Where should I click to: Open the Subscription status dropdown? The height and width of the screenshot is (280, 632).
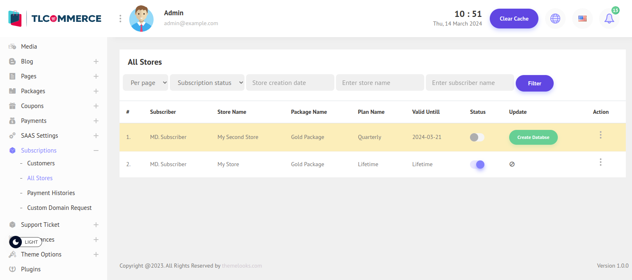(x=207, y=82)
